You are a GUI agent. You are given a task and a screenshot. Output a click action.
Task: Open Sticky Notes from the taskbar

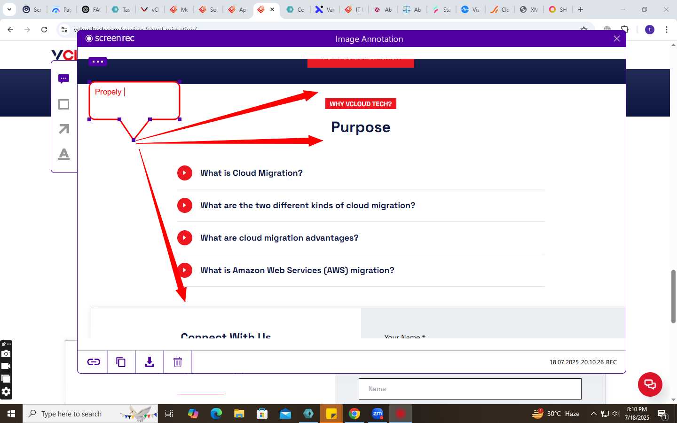pyautogui.click(x=331, y=414)
